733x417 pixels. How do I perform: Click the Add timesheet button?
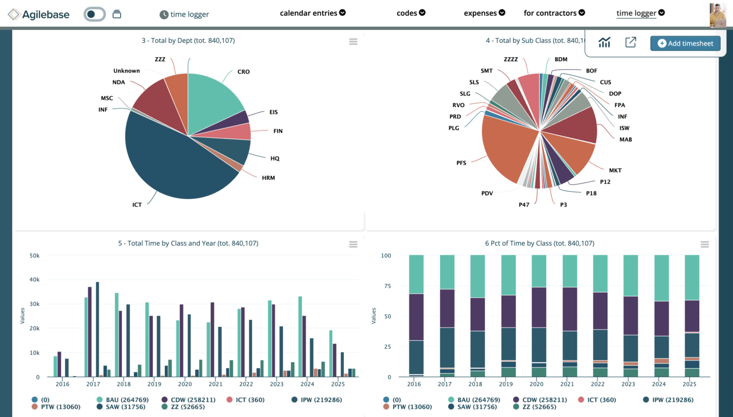pyautogui.click(x=685, y=43)
